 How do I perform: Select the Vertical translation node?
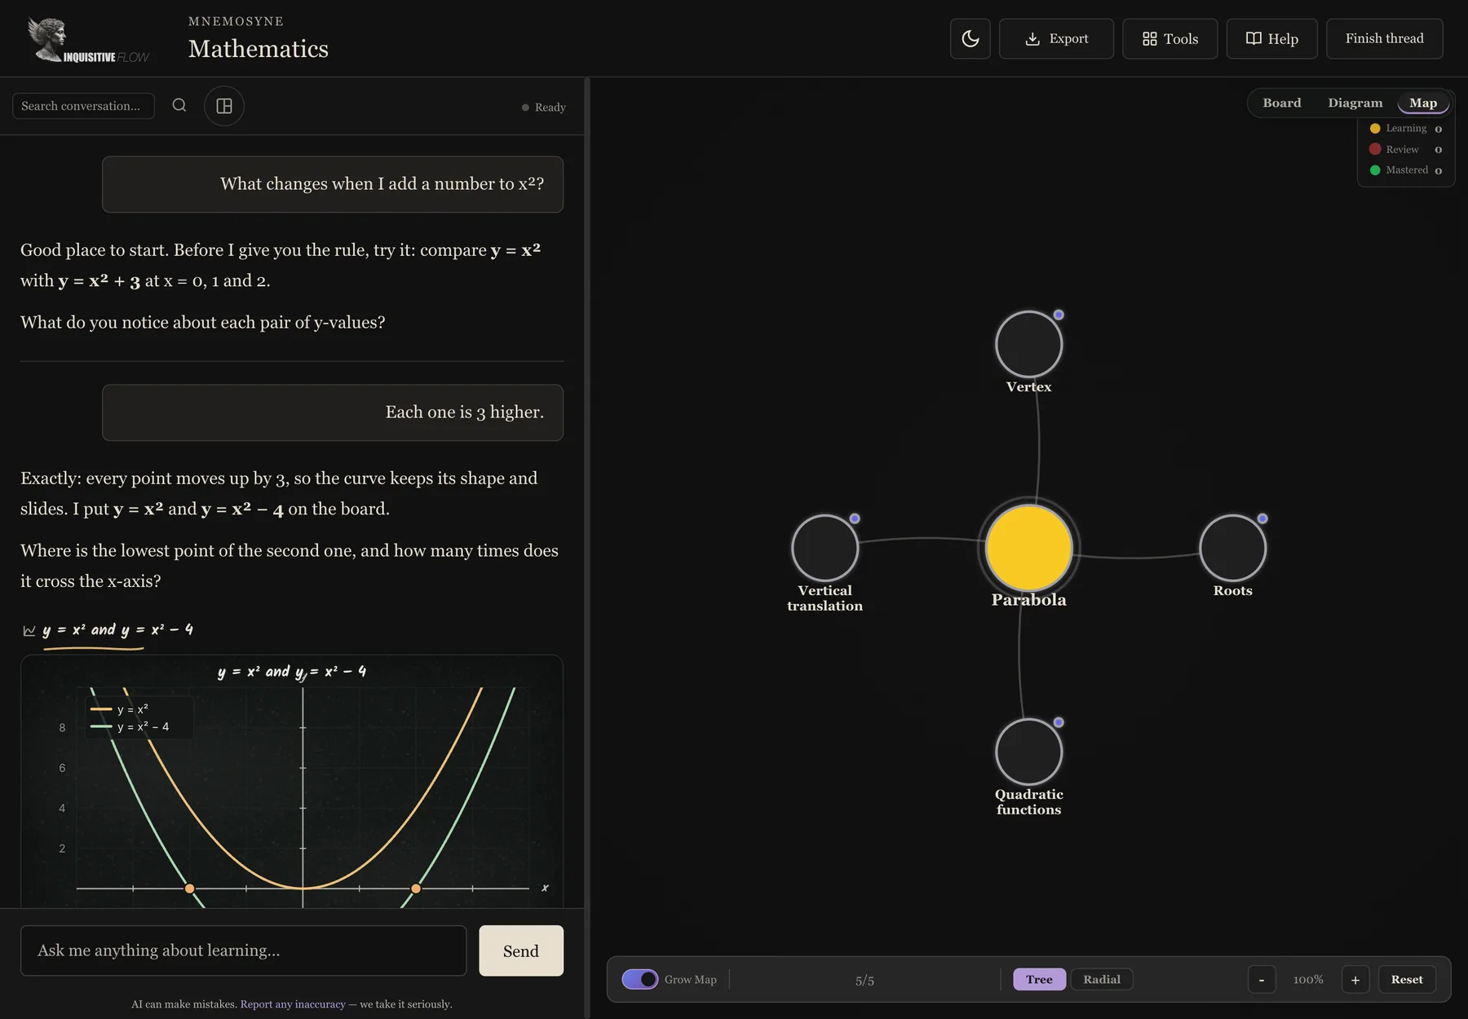pyautogui.click(x=825, y=548)
